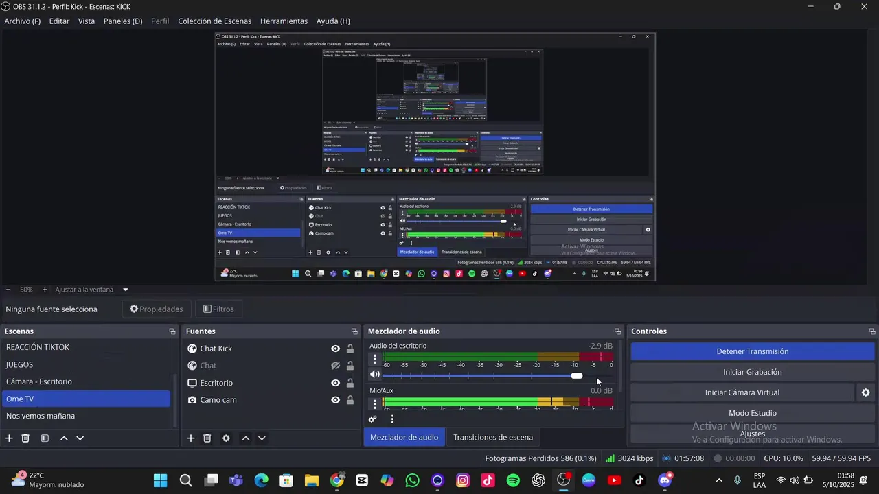The height and width of the screenshot is (494, 879).
Task: Click the OBS preview canvas
Action: click(x=435, y=156)
